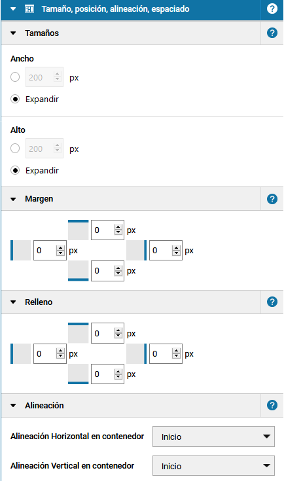Collapse the main Tamaño, posición panel
This screenshot has height=481, width=284.
[x=13, y=9]
